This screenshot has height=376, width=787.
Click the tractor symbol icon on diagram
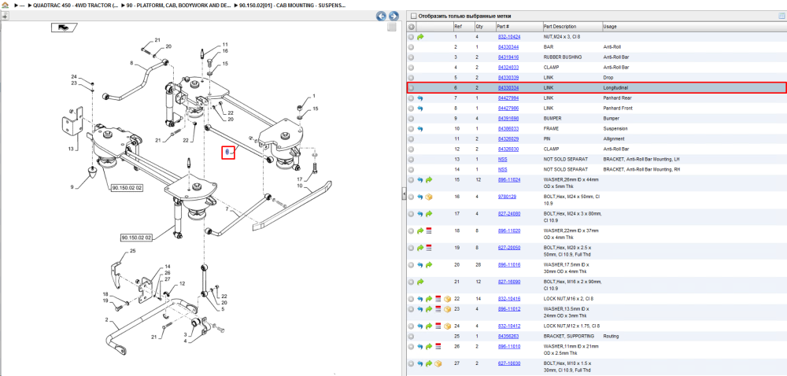tap(64, 28)
